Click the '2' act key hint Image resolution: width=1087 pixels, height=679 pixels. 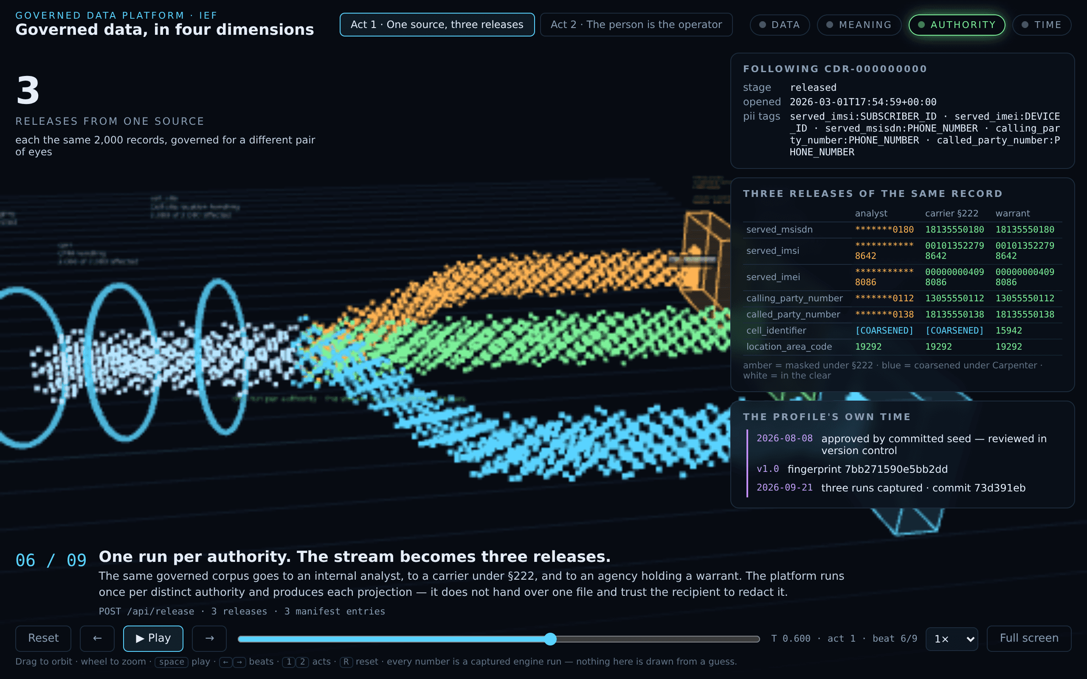[x=302, y=662]
